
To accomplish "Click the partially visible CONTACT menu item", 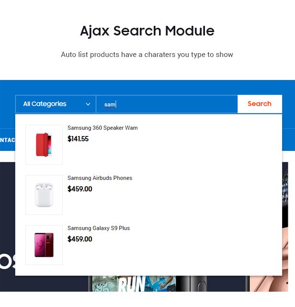I will (8, 140).
